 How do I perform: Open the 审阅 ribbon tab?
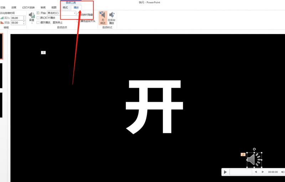pos(43,7)
